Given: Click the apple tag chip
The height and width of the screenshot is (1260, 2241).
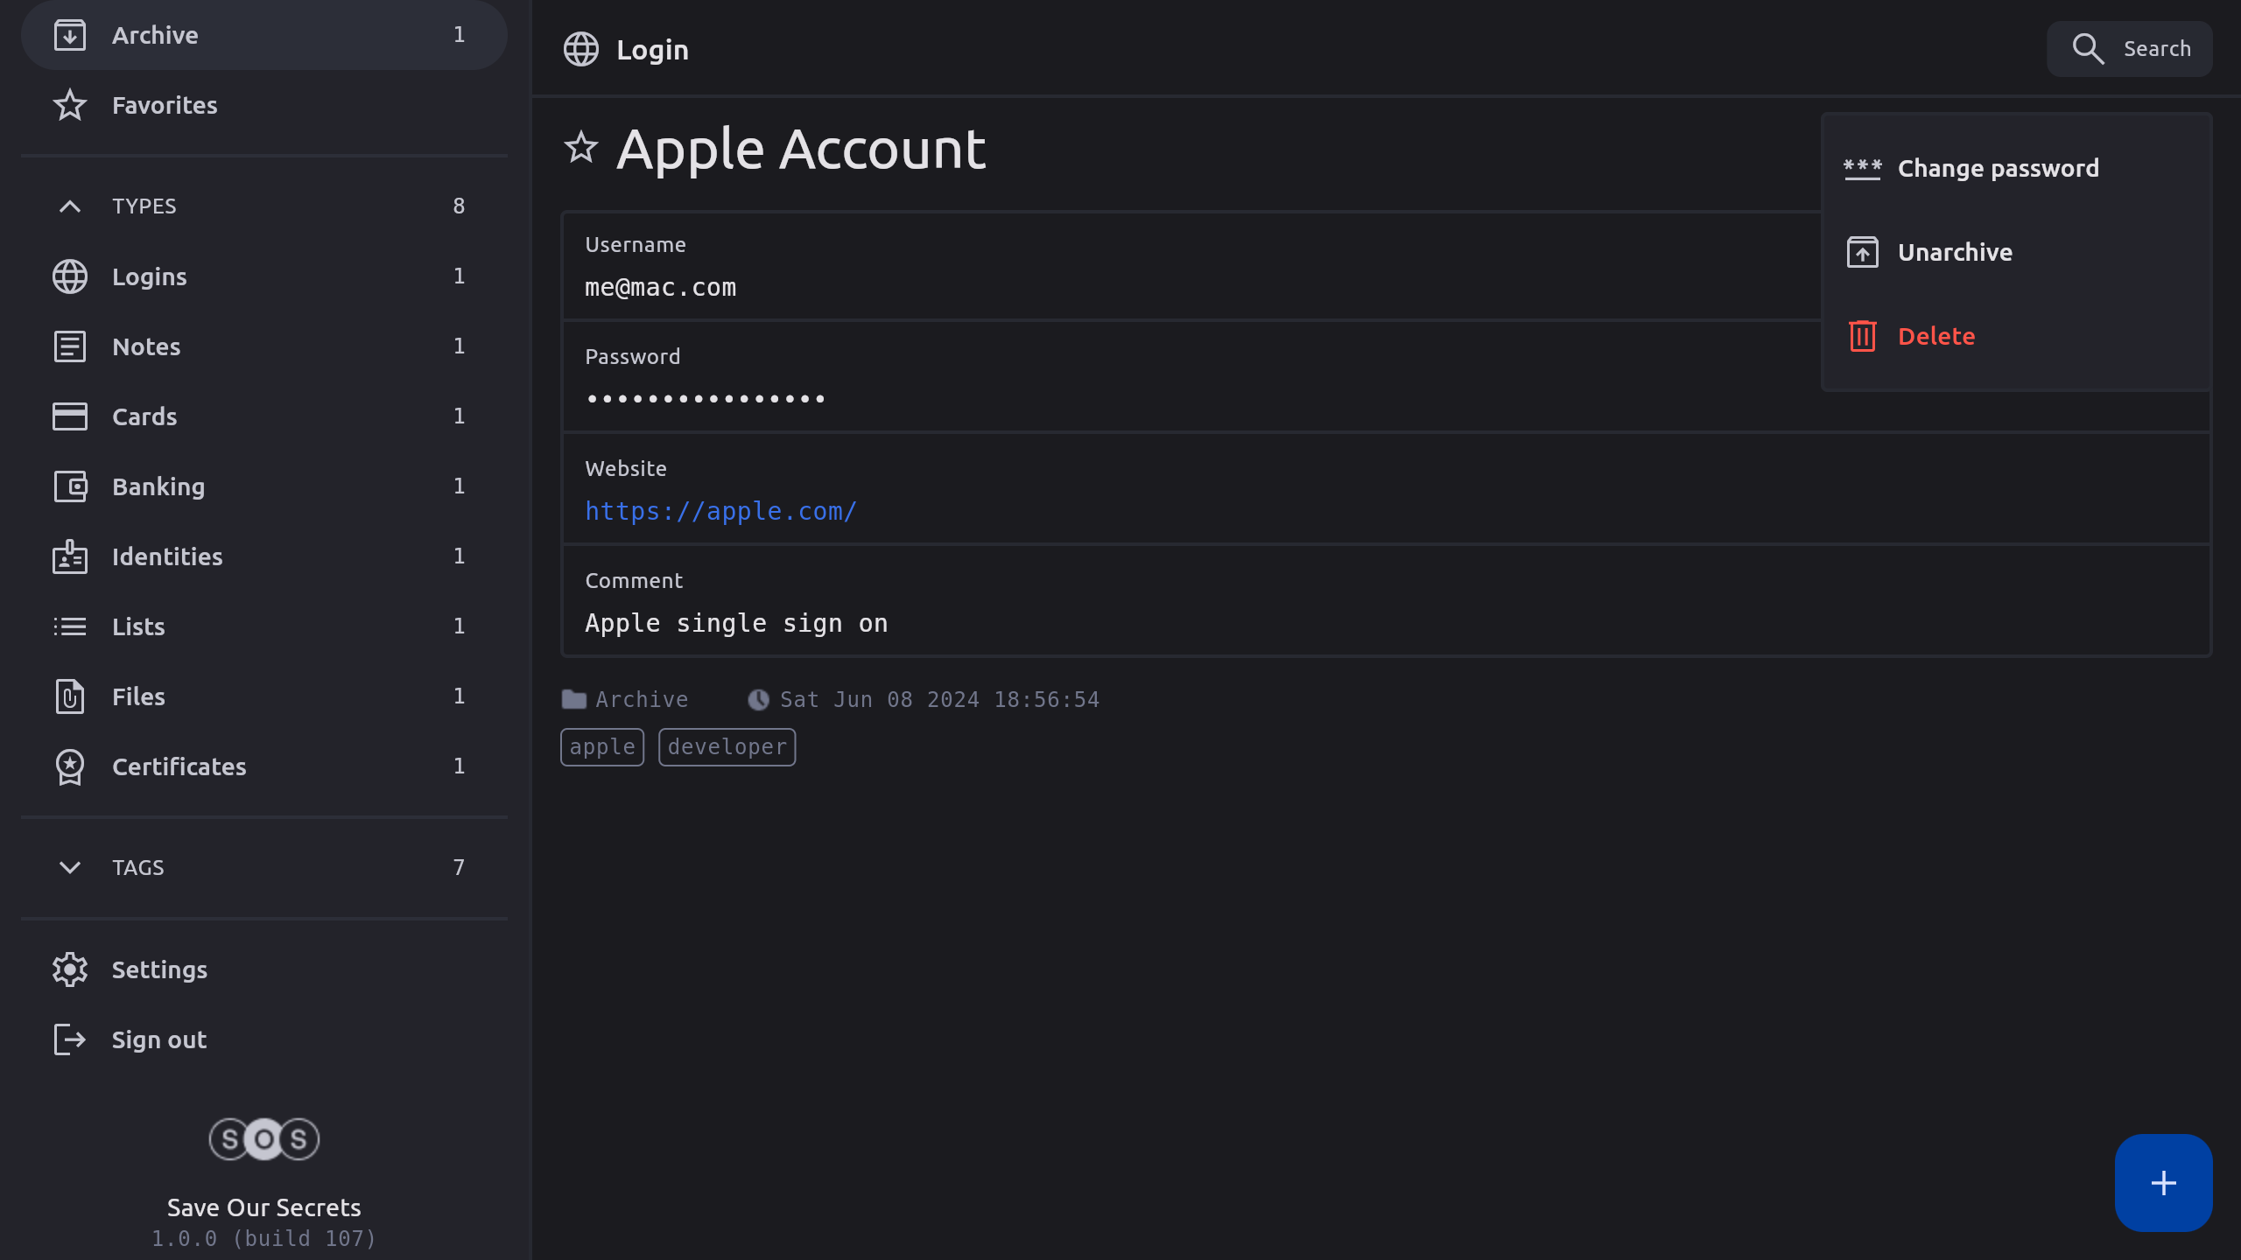Looking at the screenshot, I should (x=602, y=747).
